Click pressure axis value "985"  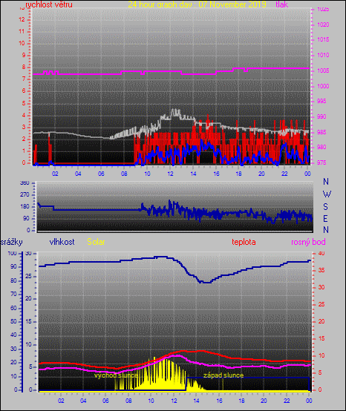point(321,132)
